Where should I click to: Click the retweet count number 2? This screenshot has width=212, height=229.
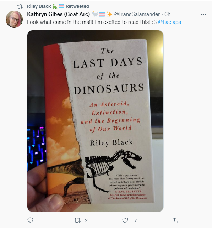coord(86,220)
